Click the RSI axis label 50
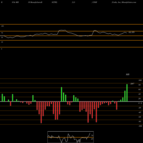 tap(2, 37)
